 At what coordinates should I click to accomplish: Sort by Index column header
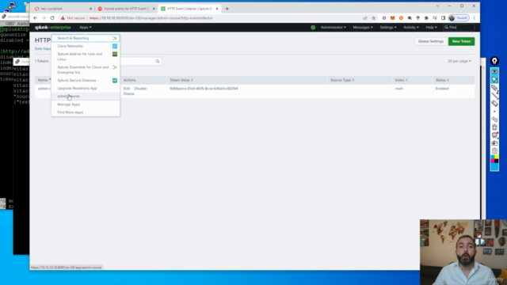402,80
